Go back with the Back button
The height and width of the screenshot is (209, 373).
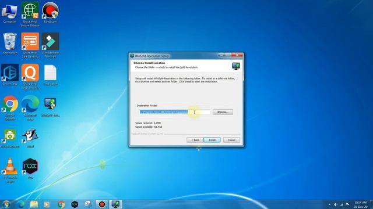[x=195, y=140]
